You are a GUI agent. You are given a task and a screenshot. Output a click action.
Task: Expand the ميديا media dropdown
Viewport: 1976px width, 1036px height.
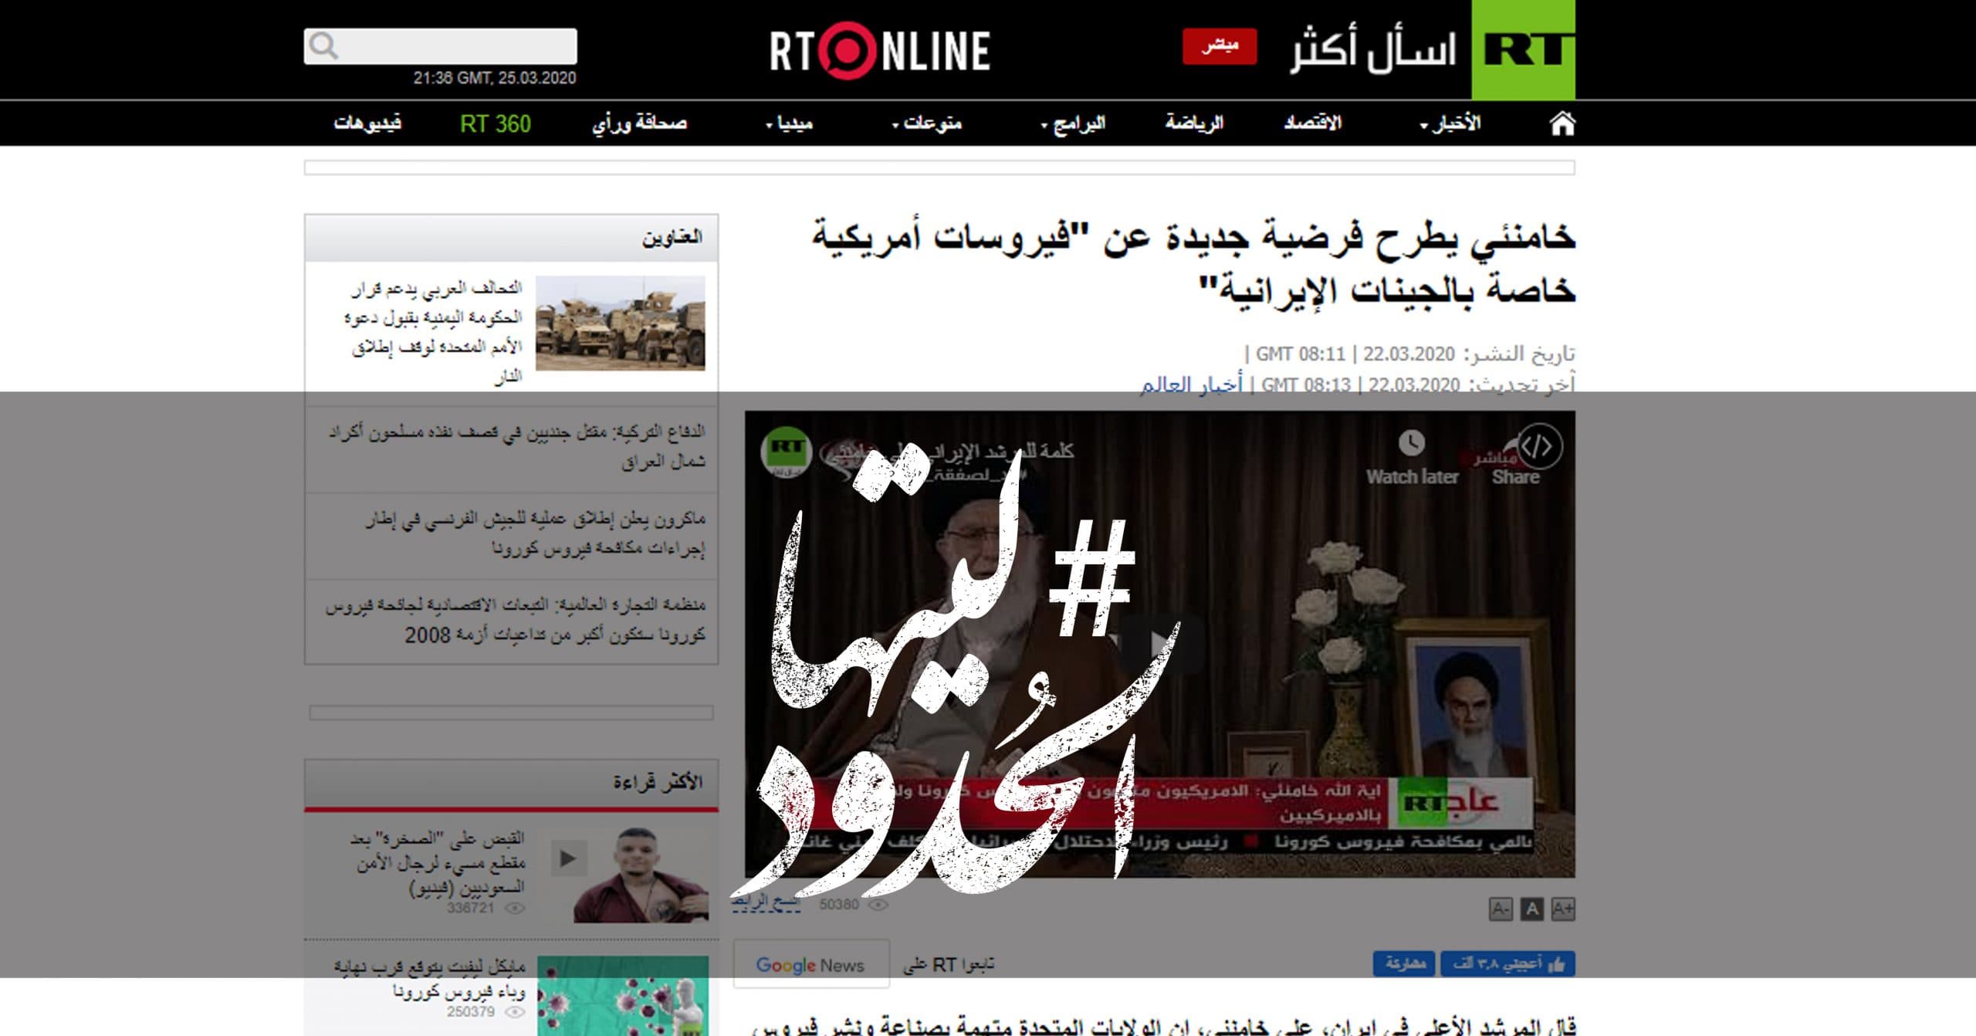790,124
